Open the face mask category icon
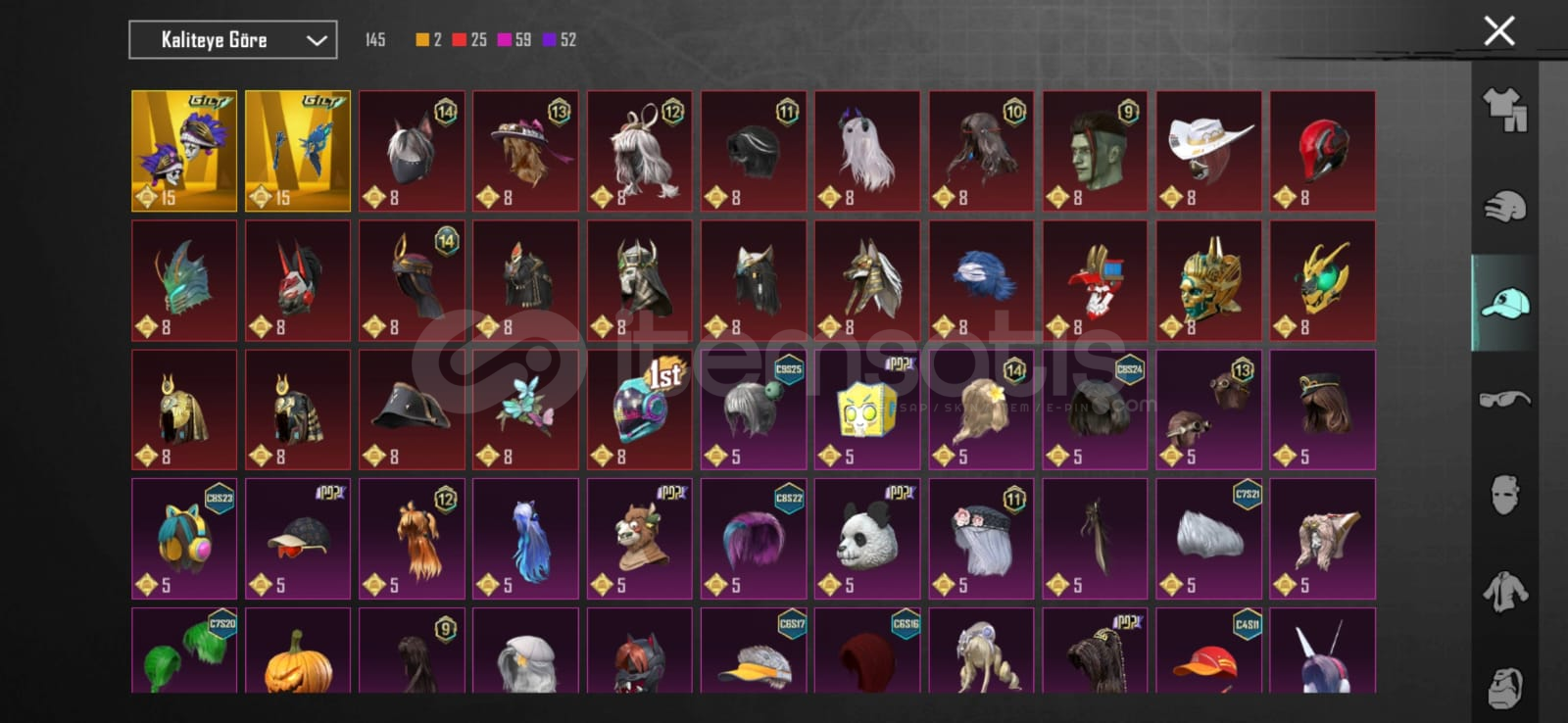 coord(1504,496)
